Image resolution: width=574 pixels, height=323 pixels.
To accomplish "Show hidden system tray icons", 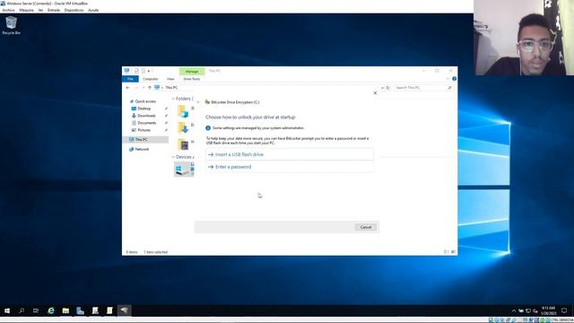I will tap(514, 311).
